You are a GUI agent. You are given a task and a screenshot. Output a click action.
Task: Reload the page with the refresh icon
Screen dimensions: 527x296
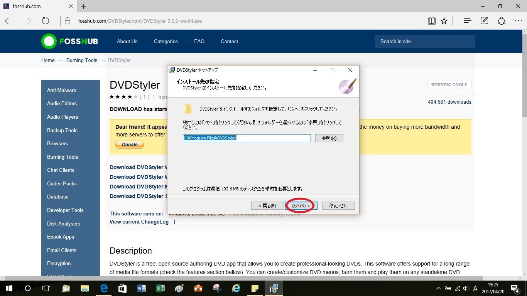point(46,21)
